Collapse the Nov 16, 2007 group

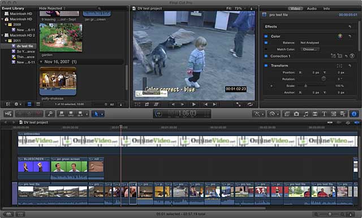click(41, 62)
